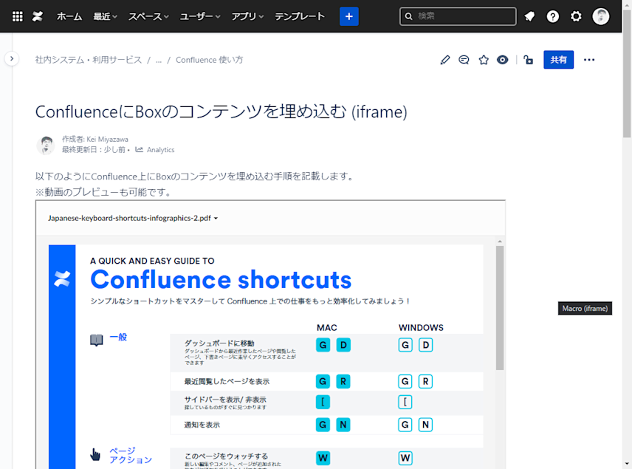Click the 共有 share button

pos(558,60)
